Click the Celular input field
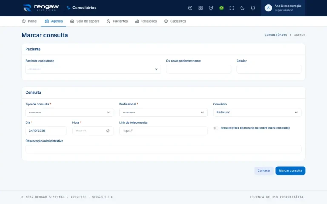Image resolution: width=327 pixels, height=204 pixels. tap(269, 69)
